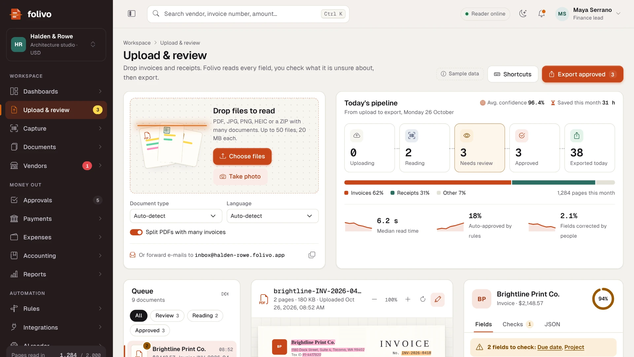Click the Sample data info badge
This screenshot has width=634, height=357.
pos(460,74)
